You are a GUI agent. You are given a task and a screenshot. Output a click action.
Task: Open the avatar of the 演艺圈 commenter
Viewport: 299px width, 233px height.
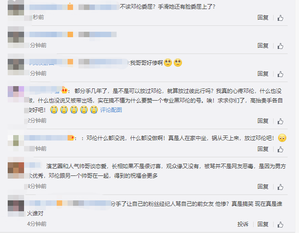point(16,168)
